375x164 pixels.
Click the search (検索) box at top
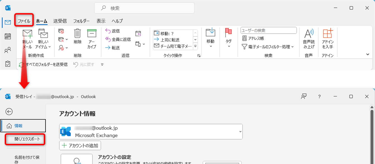144,8
